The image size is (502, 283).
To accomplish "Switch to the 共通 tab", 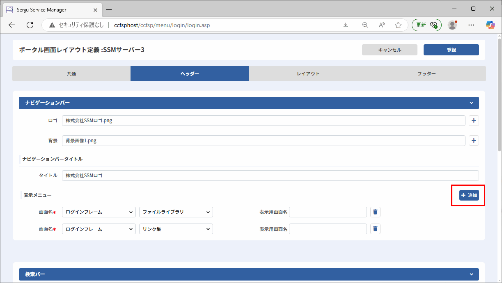I will [x=71, y=74].
